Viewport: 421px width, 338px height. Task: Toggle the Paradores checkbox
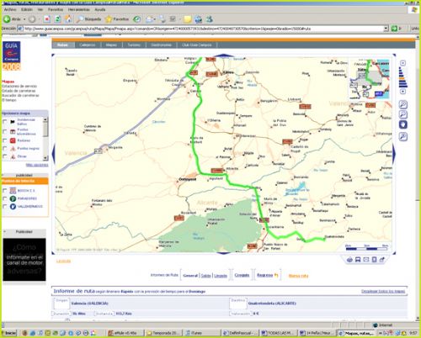(5, 198)
